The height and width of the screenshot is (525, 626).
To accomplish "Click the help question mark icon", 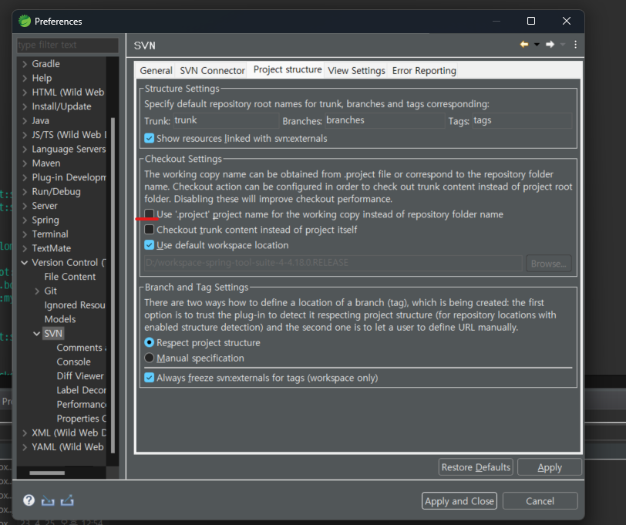I will pos(29,500).
